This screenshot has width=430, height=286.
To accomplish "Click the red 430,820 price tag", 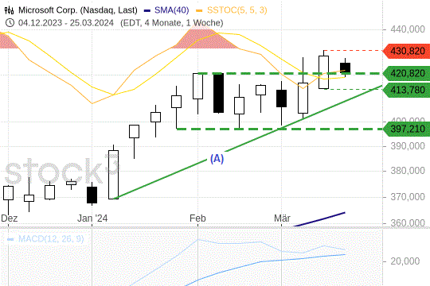I will (406, 51).
